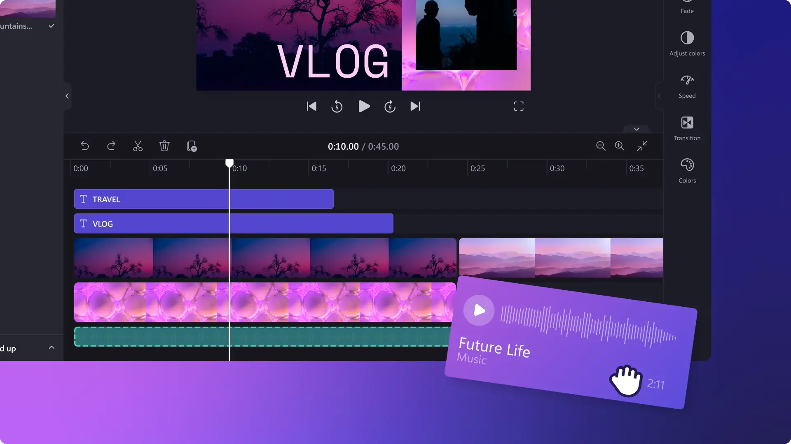Skip to beginning playback control
This screenshot has height=444, width=791.
tap(311, 106)
